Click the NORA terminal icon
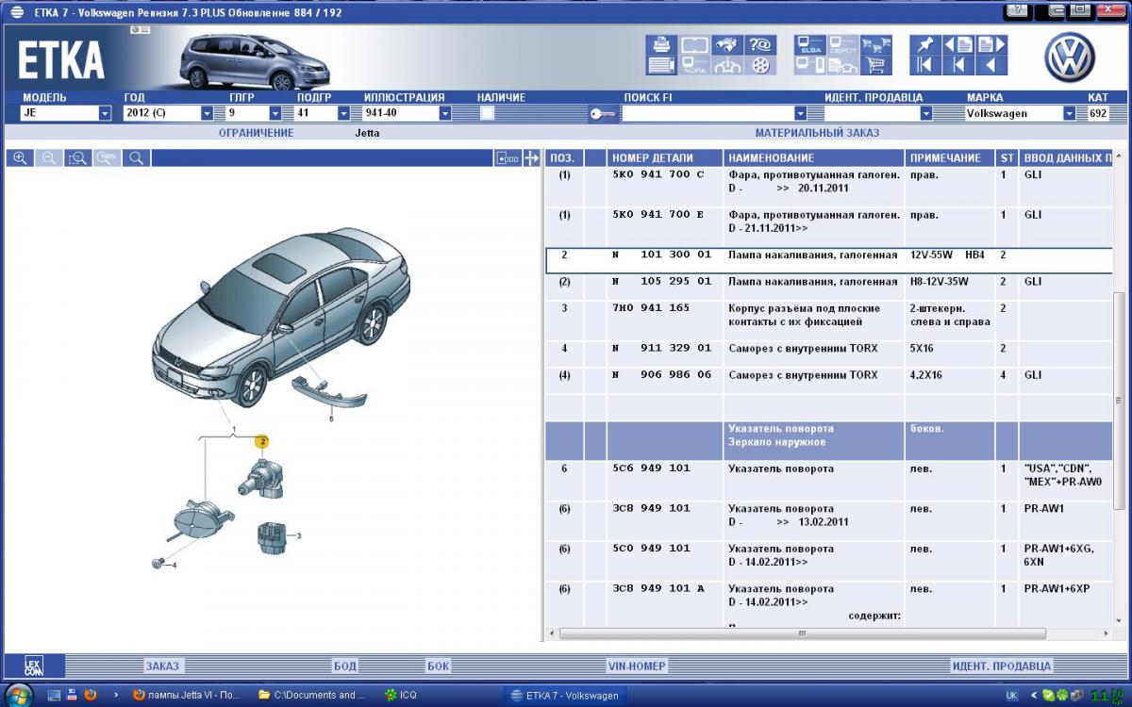This screenshot has height=707, width=1132. tap(695, 66)
